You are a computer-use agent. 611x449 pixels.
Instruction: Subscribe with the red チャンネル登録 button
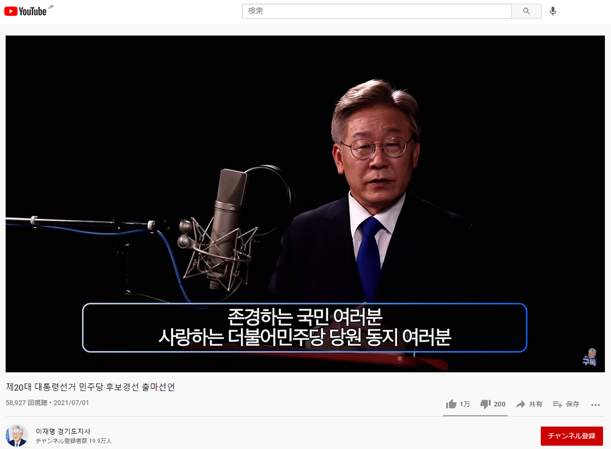point(571,436)
